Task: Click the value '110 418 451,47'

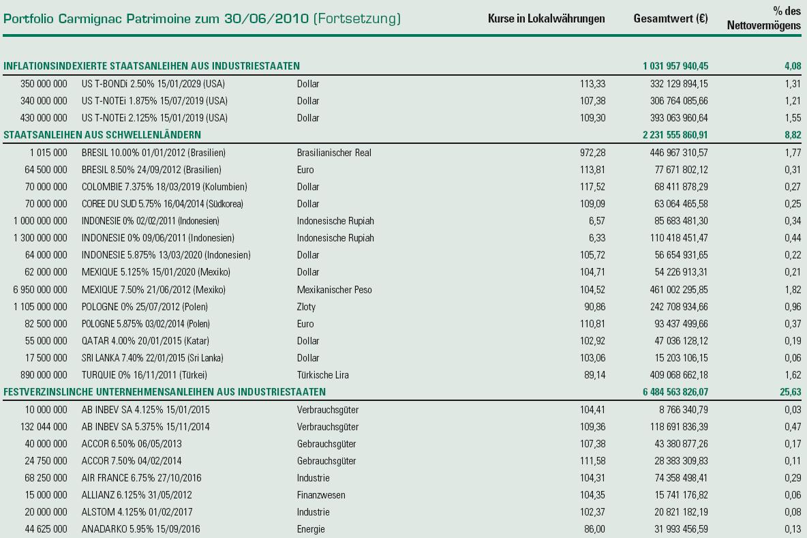Action: point(679,238)
